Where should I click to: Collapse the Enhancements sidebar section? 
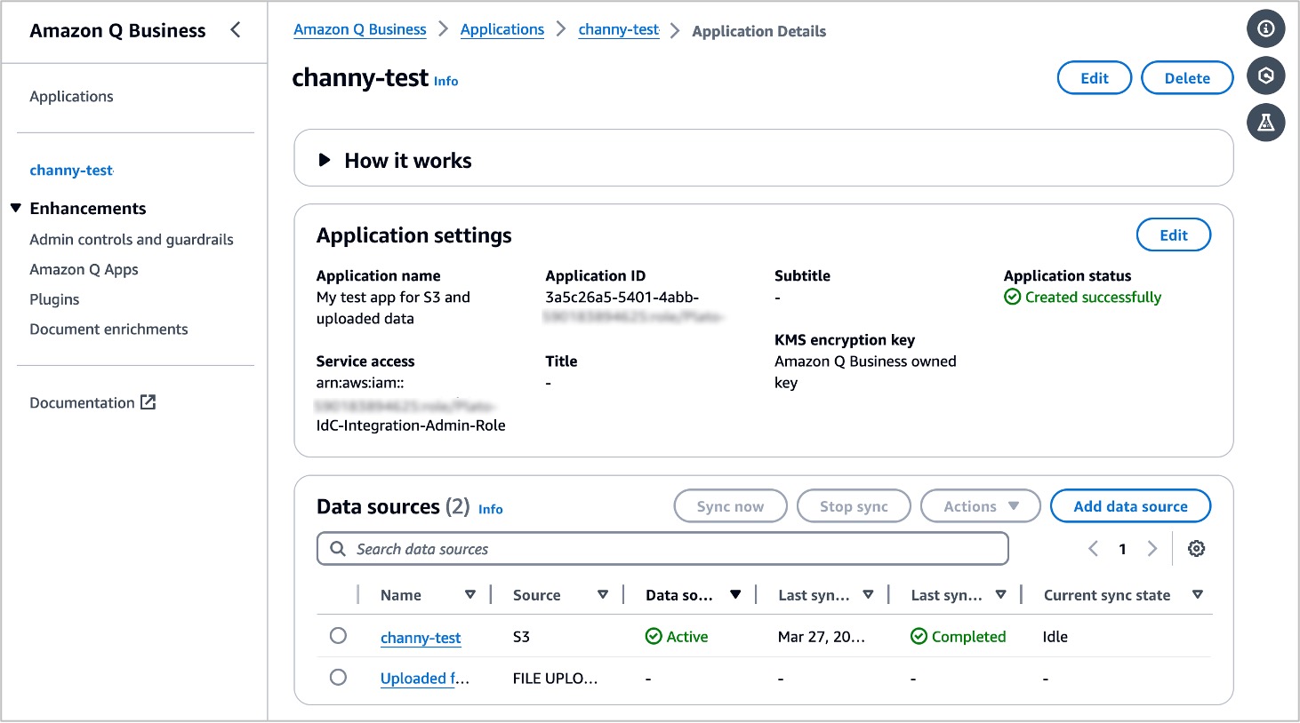[x=16, y=208]
